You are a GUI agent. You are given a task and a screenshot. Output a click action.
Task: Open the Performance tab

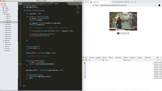[118, 58]
